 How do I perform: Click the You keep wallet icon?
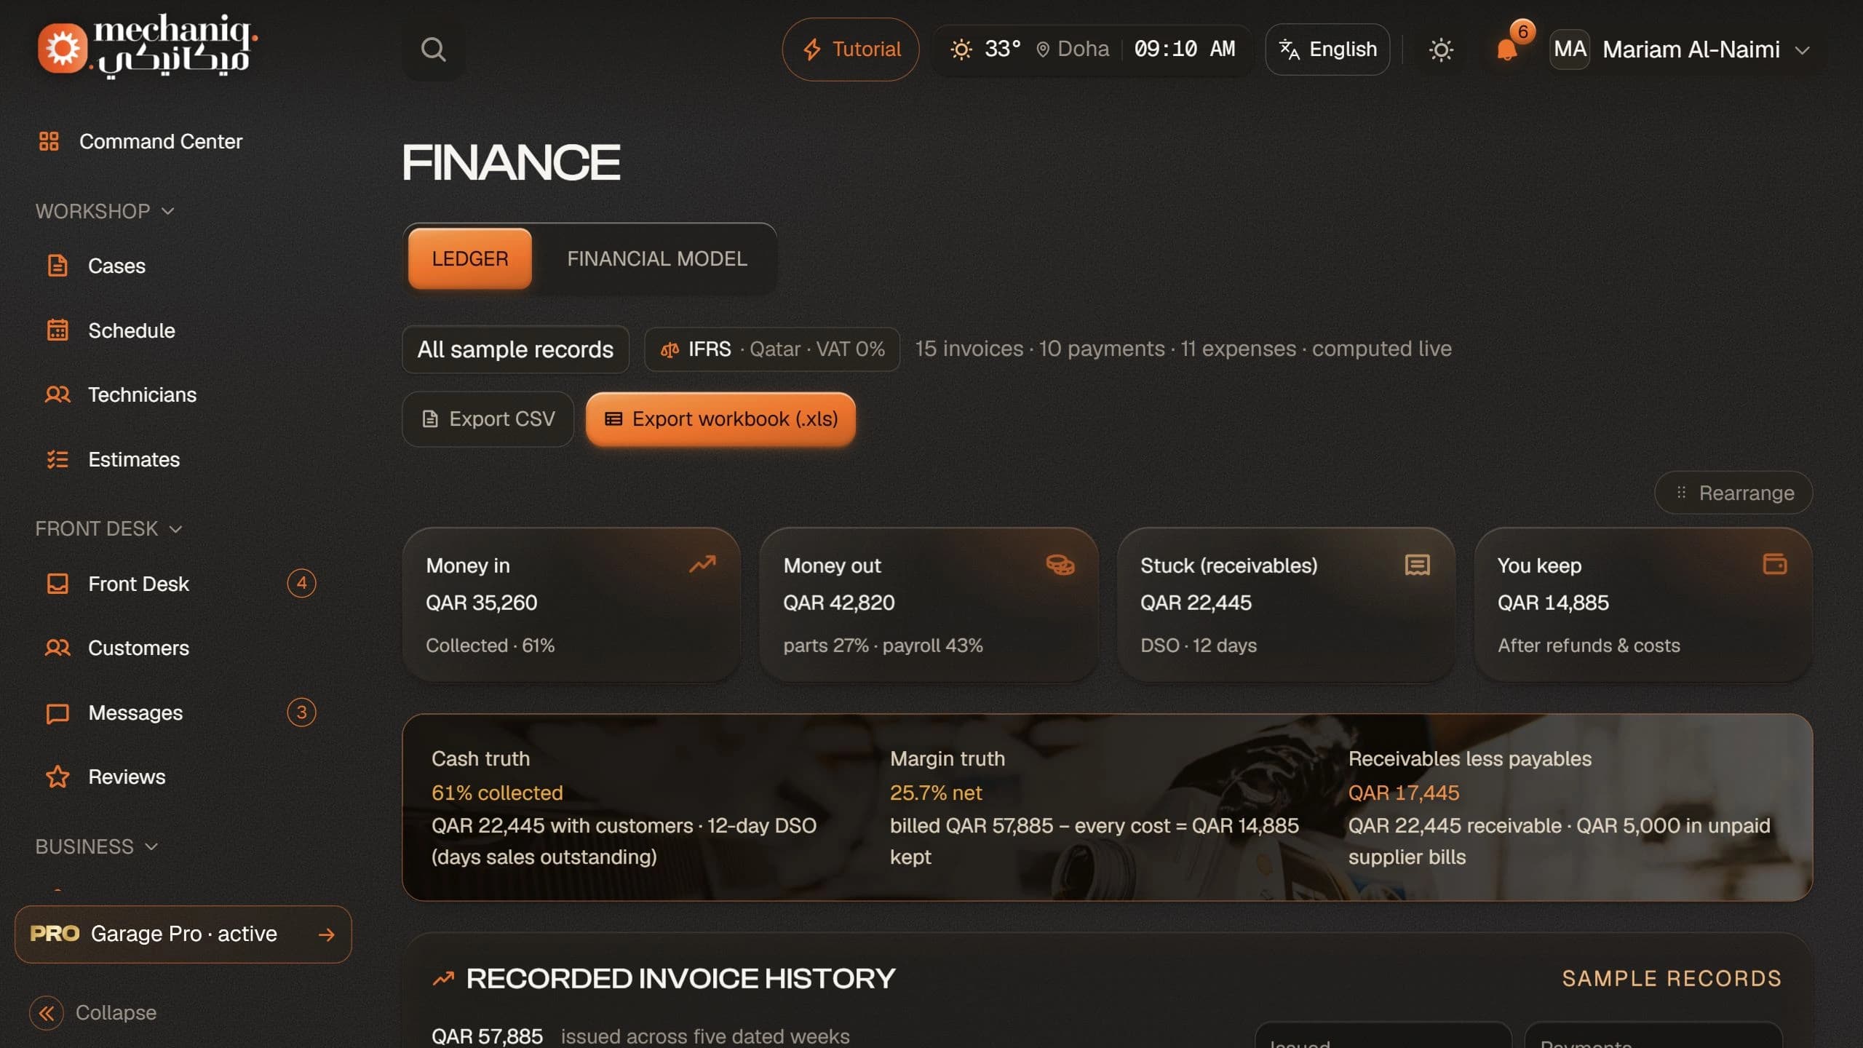click(x=1774, y=564)
